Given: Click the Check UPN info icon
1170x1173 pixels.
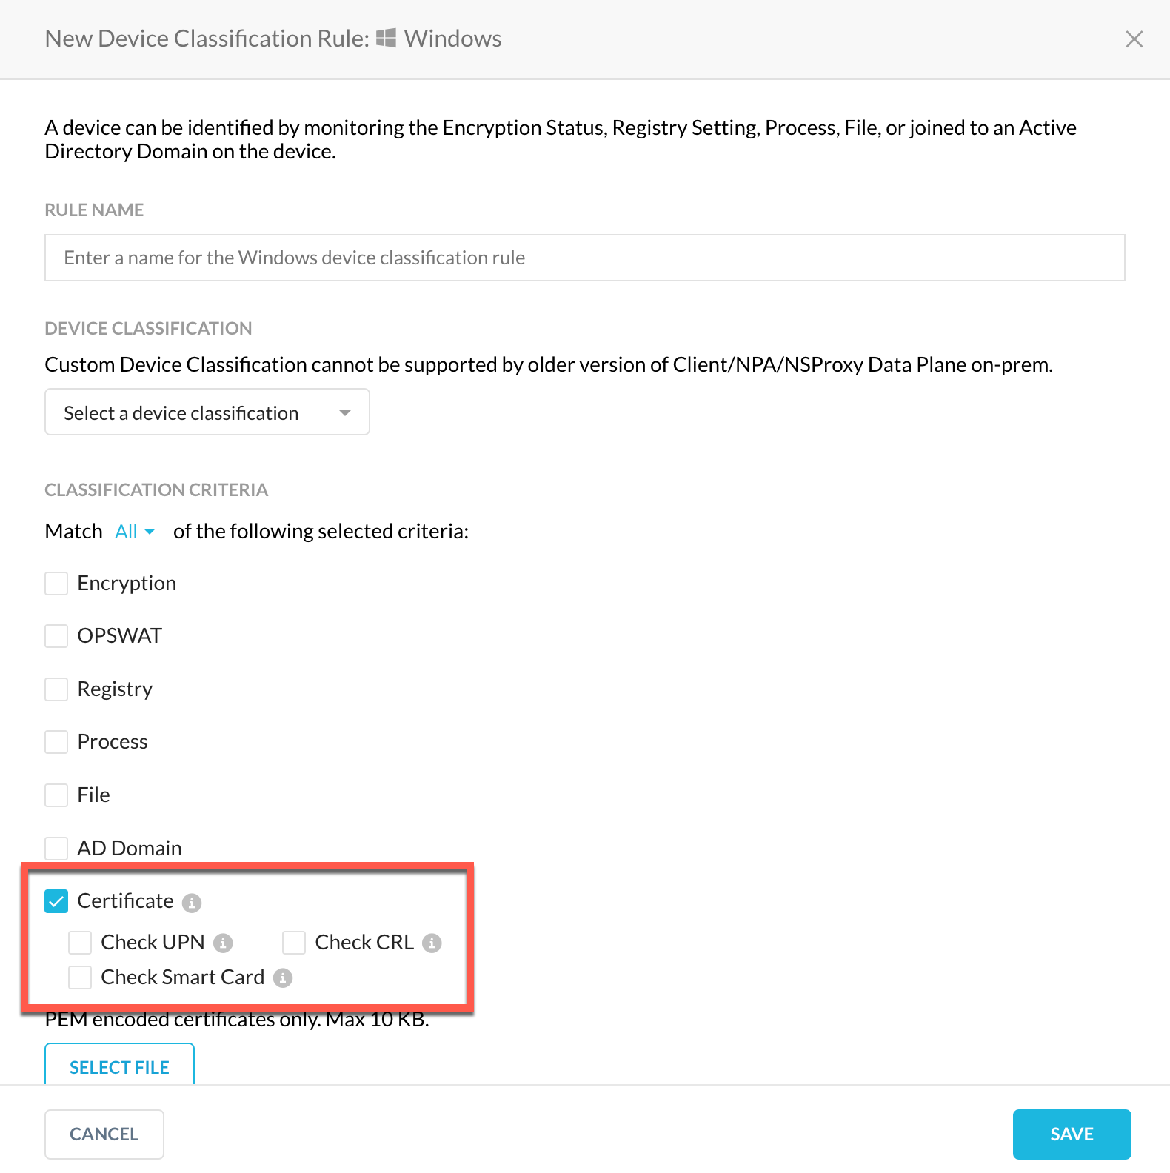Looking at the screenshot, I should click(223, 943).
